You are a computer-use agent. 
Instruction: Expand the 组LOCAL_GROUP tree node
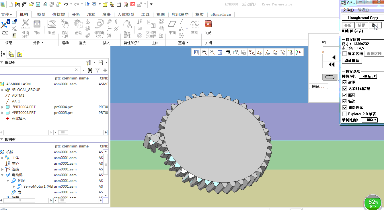(3, 90)
